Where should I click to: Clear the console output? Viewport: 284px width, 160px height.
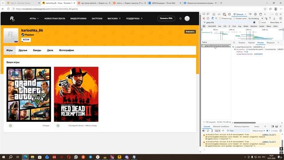coord(208,131)
